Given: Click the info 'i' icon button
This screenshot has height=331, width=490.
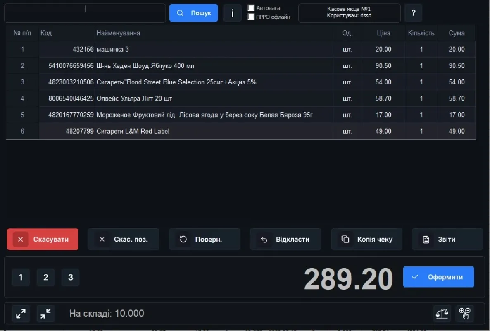Looking at the screenshot, I should (x=232, y=13).
